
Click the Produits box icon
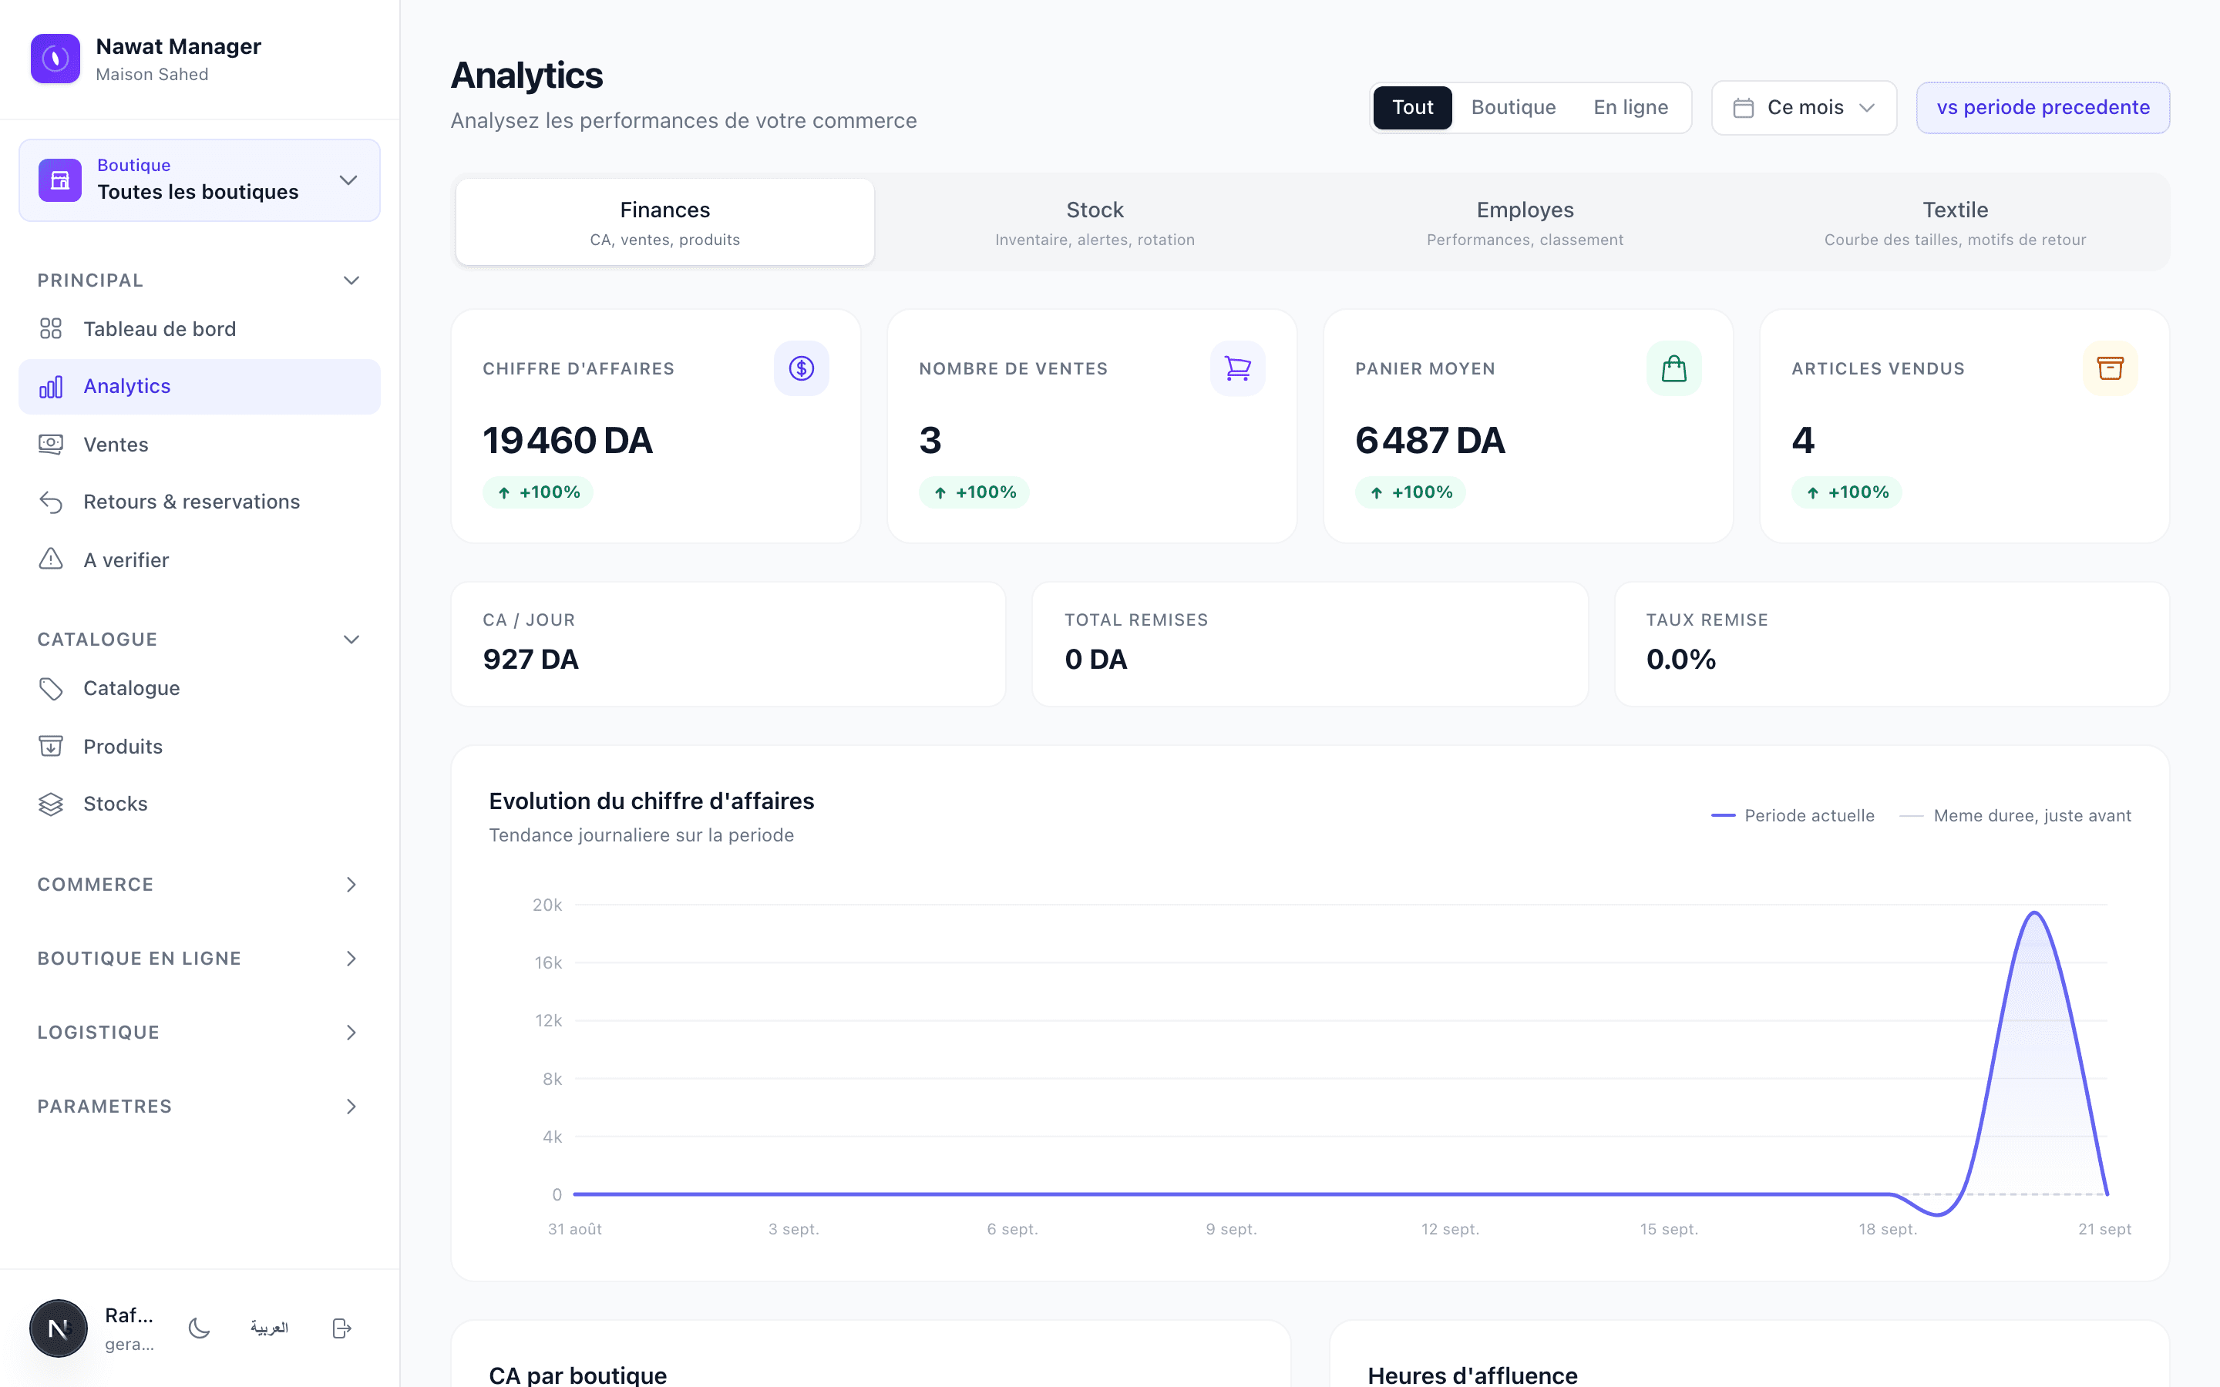click(x=50, y=746)
